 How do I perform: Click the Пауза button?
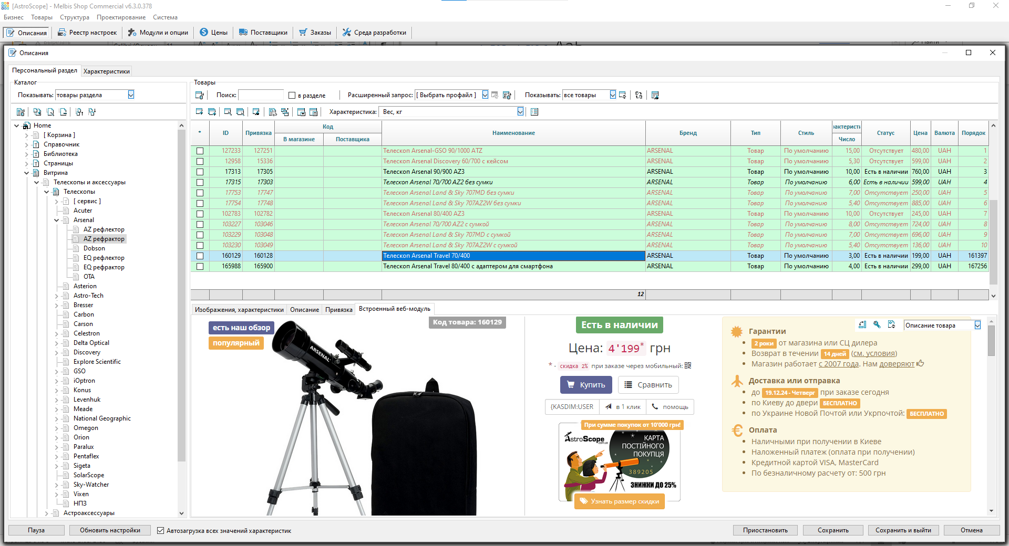36,530
